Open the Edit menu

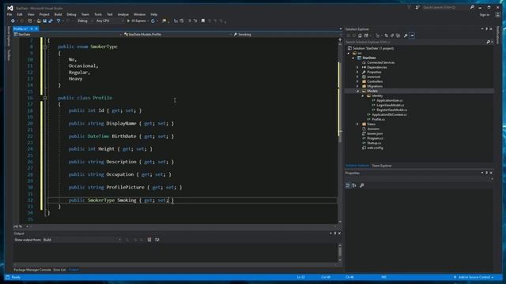tap(20, 14)
